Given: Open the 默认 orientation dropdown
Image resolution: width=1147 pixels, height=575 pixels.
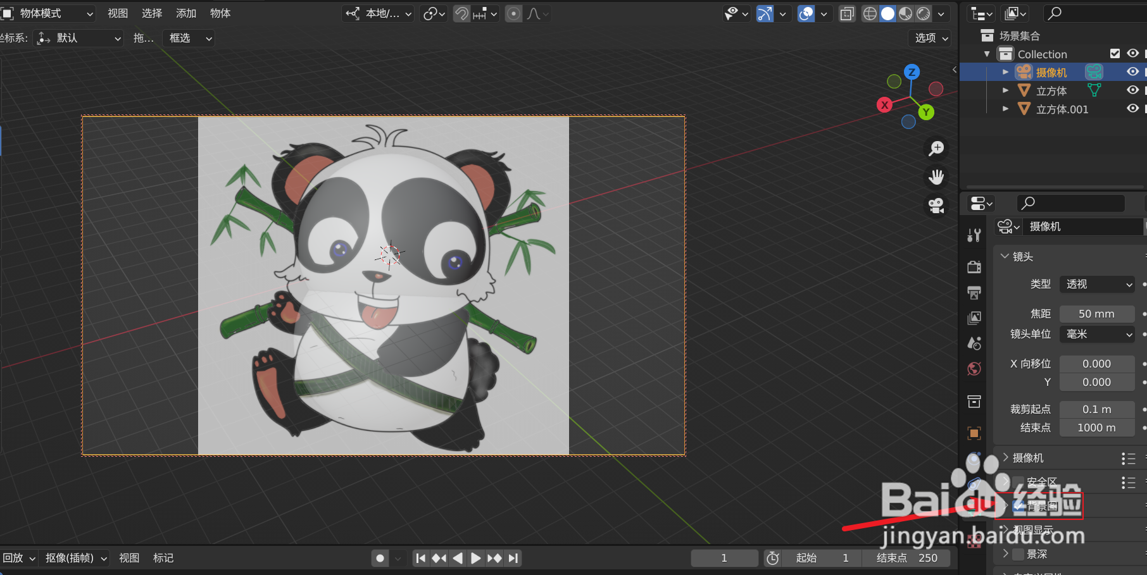Looking at the screenshot, I should click(79, 38).
